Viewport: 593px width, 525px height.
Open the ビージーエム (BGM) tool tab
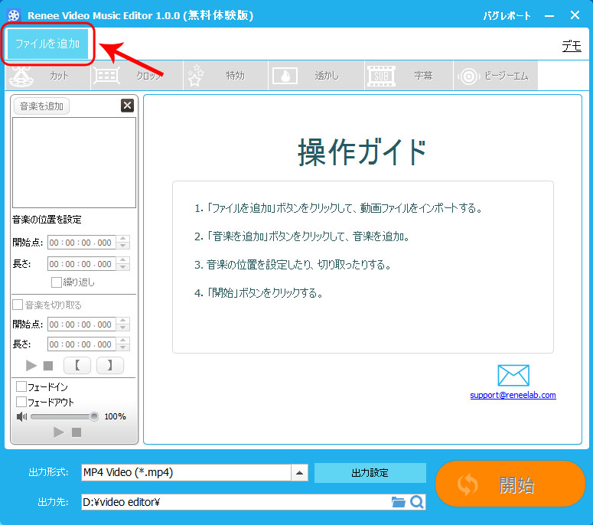point(495,76)
